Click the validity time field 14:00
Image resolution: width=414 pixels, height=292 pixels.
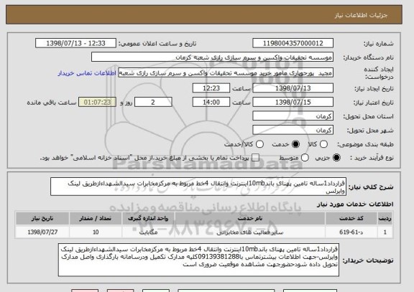(211, 102)
